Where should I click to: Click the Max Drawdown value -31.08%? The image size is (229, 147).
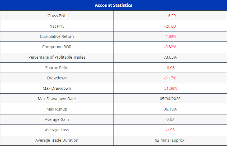click(170, 88)
